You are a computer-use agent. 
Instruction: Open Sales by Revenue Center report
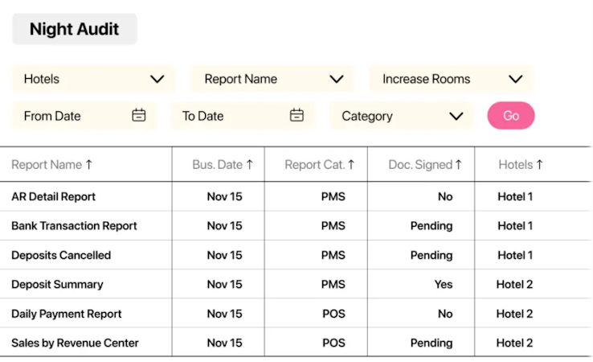[x=75, y=343]
